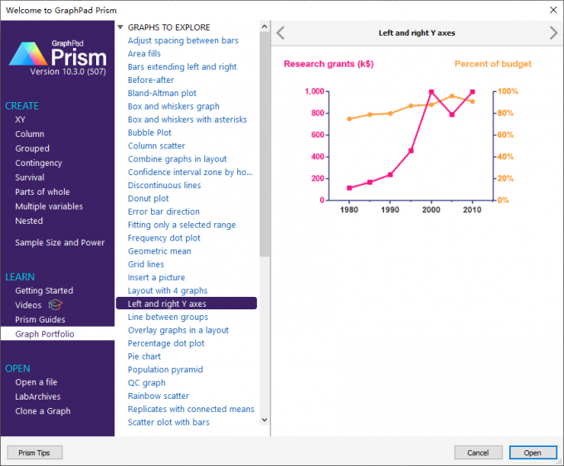Image resolution: width=564 pixels, height=466 pixels.
Task: Choose the Donut plot example
Action: 148,199
